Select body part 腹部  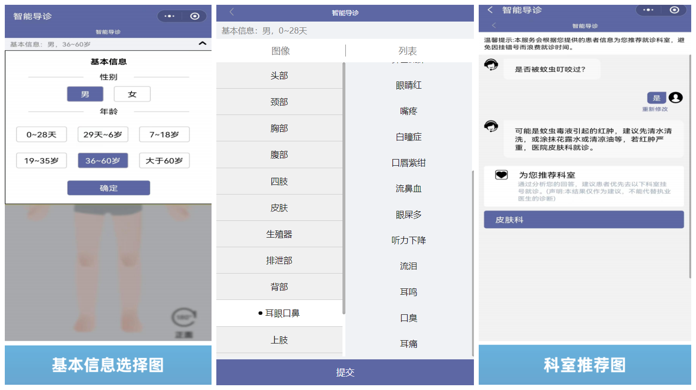pos(279,155)
